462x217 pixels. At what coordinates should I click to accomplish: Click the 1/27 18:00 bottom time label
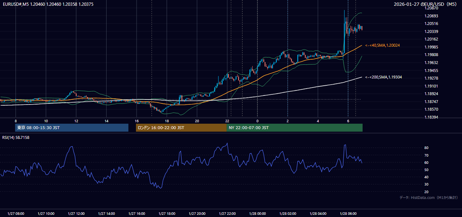167,214
